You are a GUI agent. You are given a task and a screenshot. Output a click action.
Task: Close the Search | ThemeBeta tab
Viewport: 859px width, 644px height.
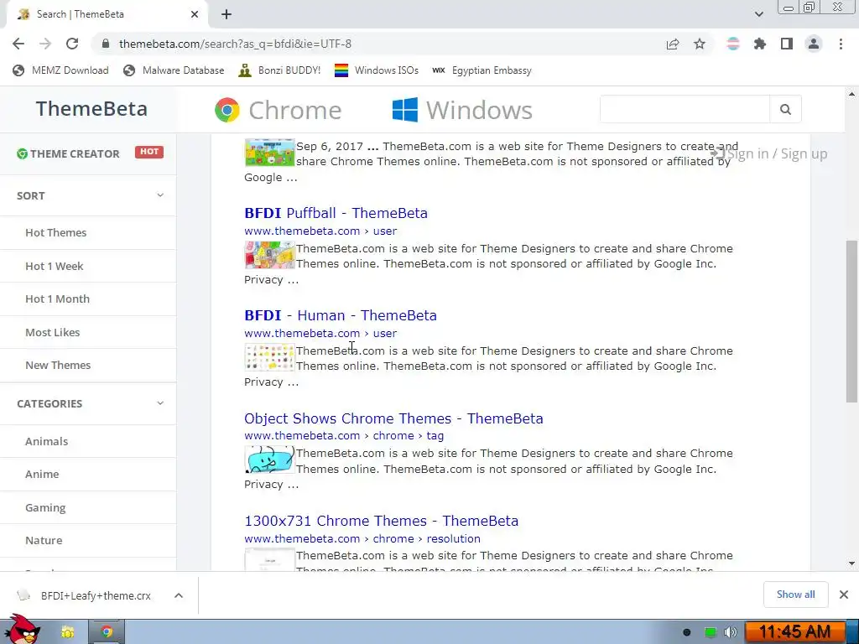tap(195, 14)
